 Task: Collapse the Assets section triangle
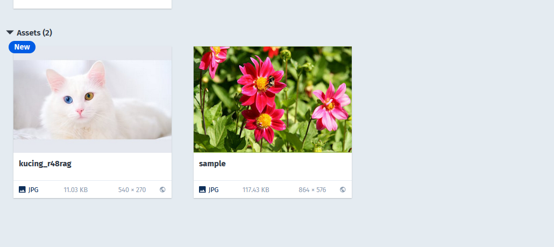[10, 32]
